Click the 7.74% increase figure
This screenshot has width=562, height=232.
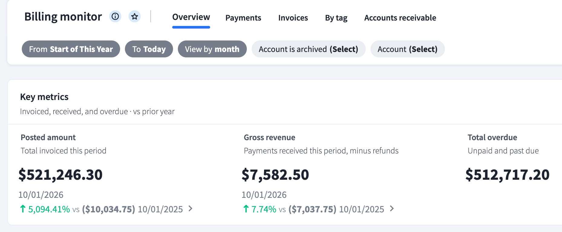[264, 209]
